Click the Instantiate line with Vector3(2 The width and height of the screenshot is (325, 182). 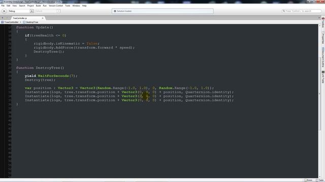pyautogui.click(x=129, y=96)
